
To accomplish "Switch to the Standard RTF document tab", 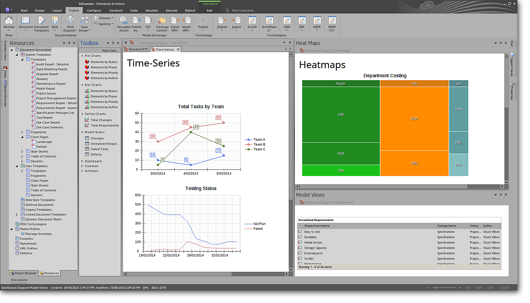I will point(138,49).
